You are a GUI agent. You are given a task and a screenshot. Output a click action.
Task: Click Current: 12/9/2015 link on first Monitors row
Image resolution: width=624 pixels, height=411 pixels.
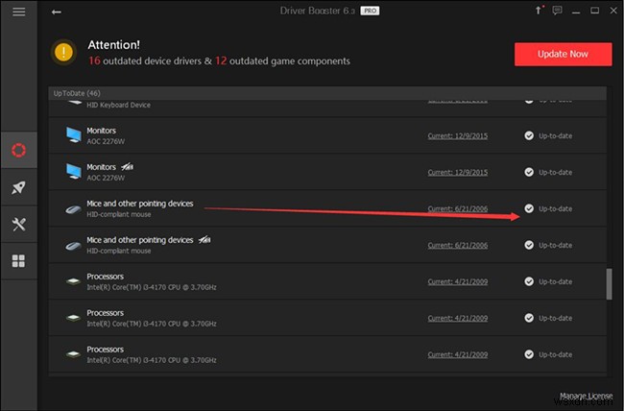(458, 135)
